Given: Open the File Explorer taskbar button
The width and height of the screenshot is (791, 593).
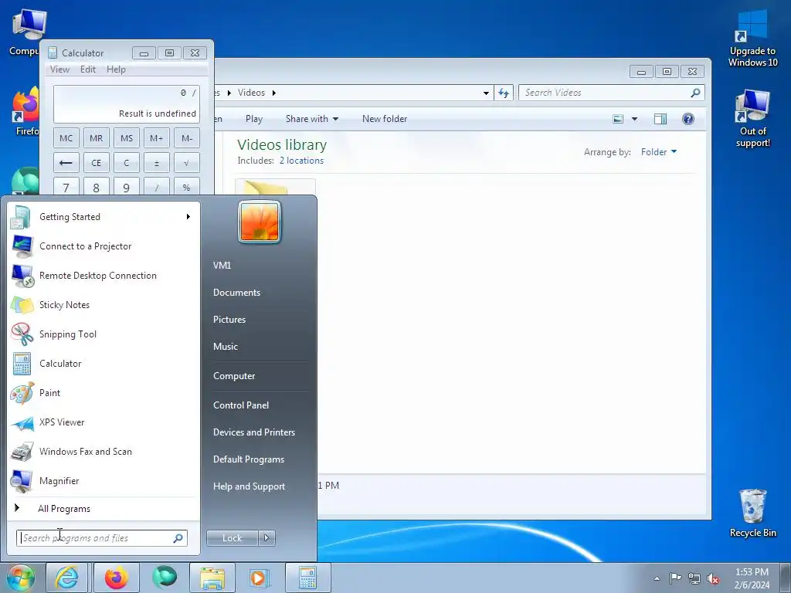Looking at the screenshot, I should (212, 578).
